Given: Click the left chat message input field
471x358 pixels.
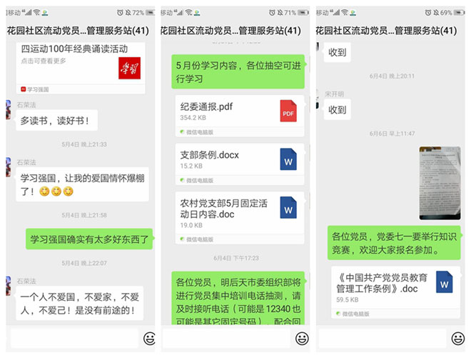Looking at the screenshot, I should (74, 339).
